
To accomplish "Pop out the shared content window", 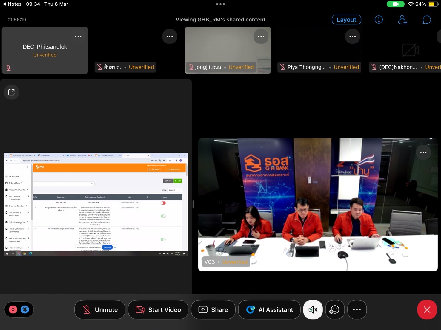I will (11, 92).
